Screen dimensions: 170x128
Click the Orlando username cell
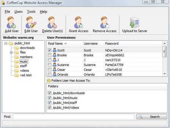pos(89,75)
